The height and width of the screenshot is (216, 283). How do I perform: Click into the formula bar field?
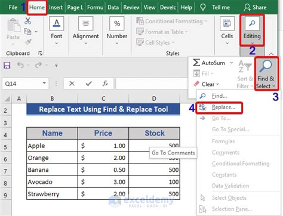pos(152,84)
